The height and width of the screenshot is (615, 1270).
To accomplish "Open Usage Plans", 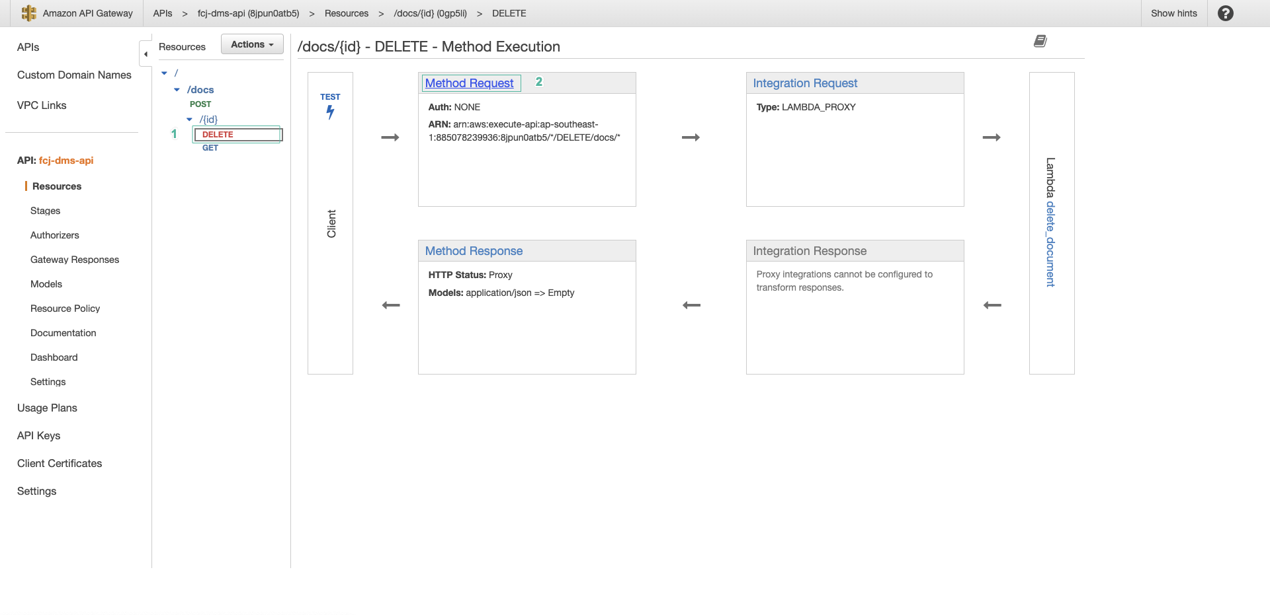I will point(47,408).
